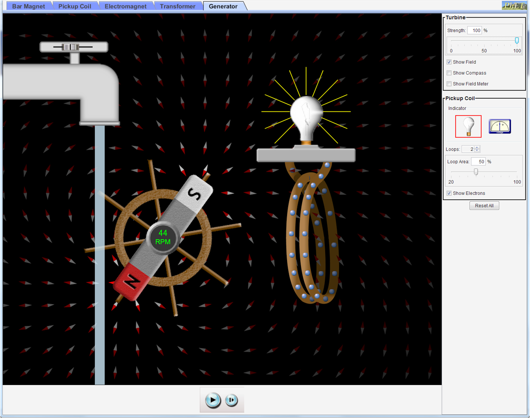Increase the Loops count with up arrow

tap(477, 147)
